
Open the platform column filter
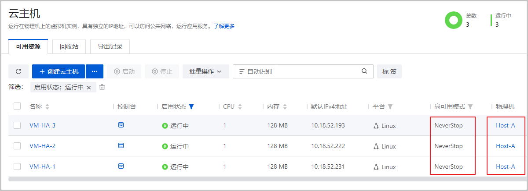(390, 106)
